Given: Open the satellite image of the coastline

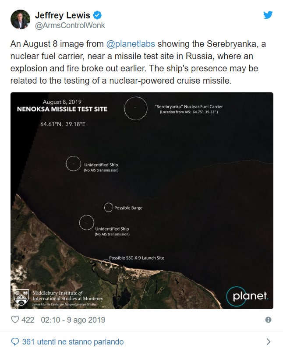Looking at the screenshot, I should [142, 200].
